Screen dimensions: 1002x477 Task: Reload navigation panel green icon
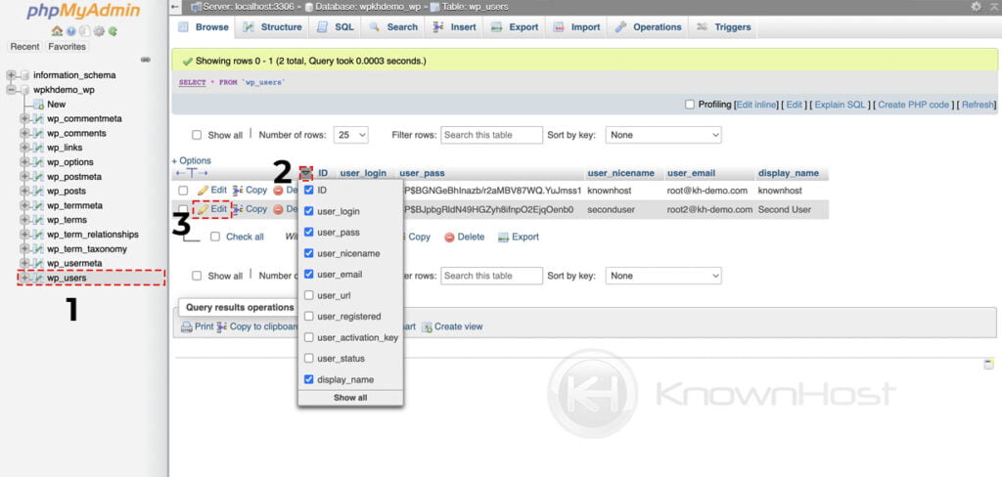coord(113,30)
